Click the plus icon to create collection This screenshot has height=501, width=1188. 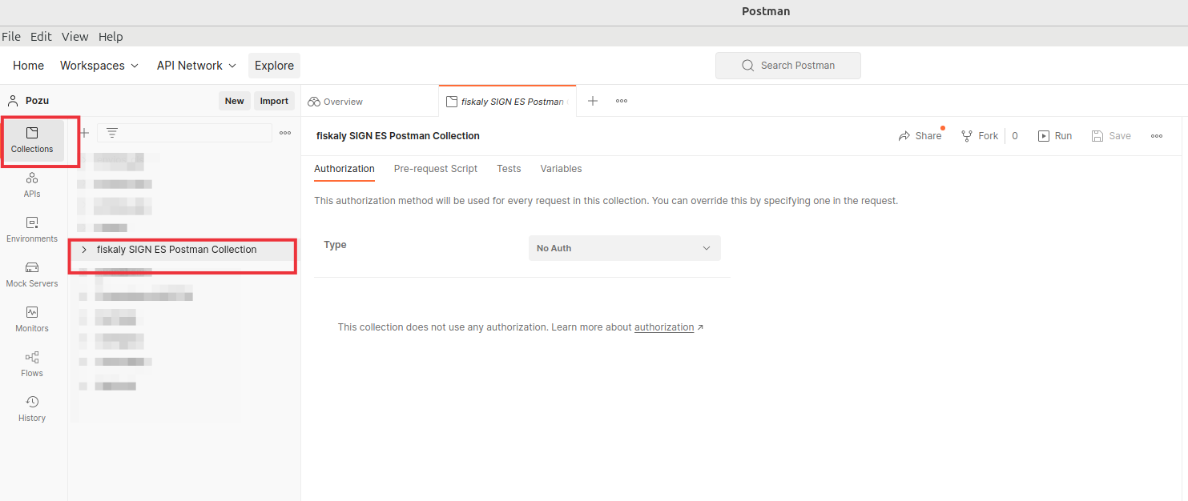(x=84, y=133)
